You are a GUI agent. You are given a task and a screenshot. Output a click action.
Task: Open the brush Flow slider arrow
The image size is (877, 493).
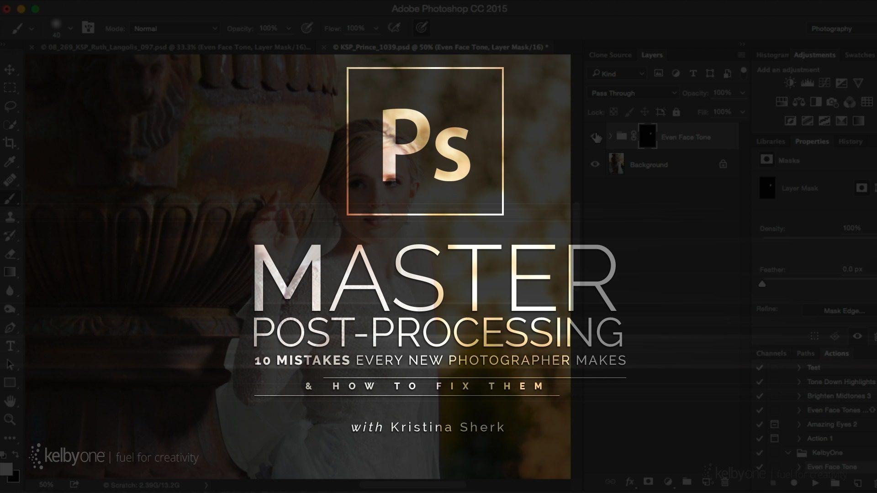pyautogui.click(x=375, y=28)
